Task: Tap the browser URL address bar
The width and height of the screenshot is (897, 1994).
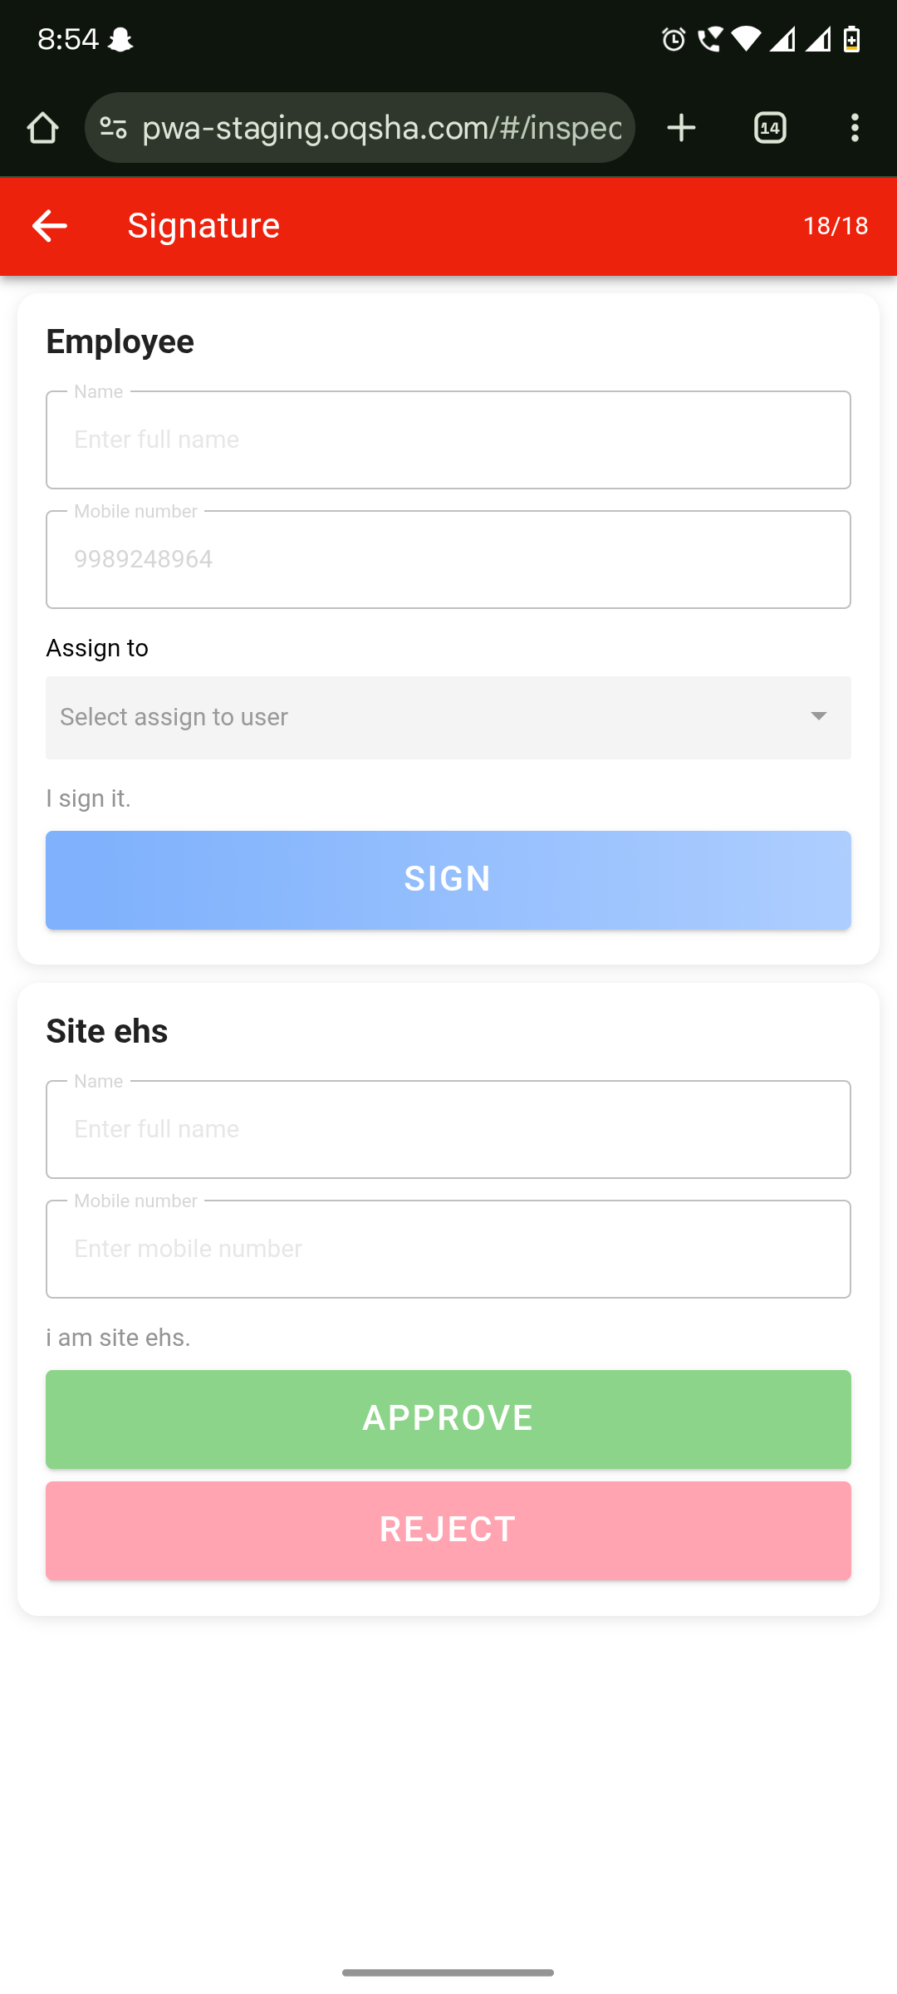Action: [382, 128]
